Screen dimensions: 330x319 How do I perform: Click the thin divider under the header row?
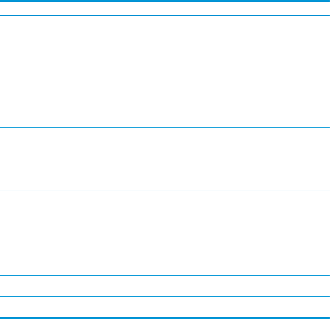point(165,15)
